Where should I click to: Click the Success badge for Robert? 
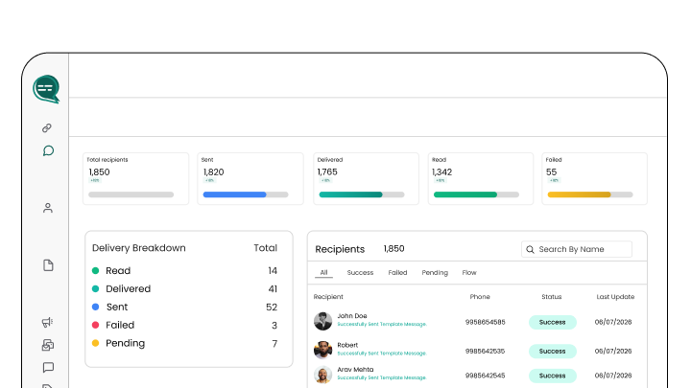click(552, 351)
